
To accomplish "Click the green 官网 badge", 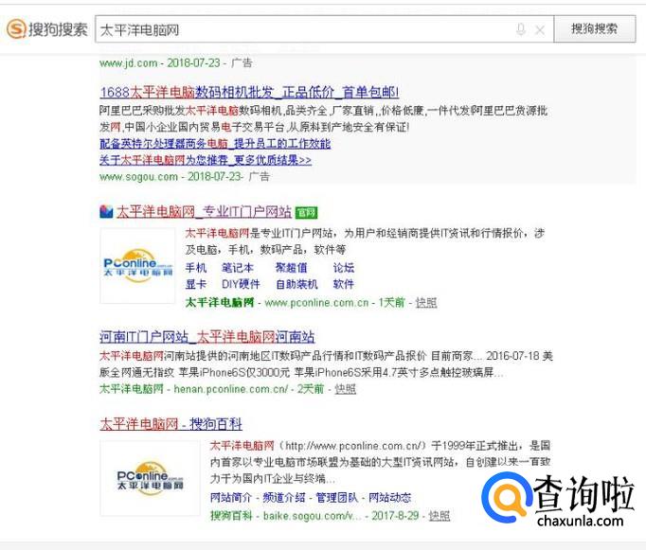I will click(x=307, y=212).
